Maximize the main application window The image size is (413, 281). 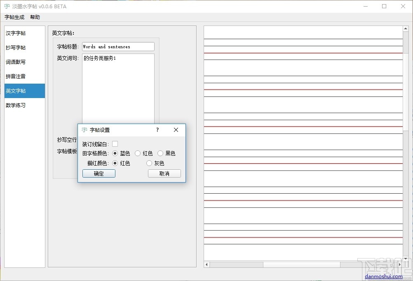pyautogui.click(x=384, y=6)
